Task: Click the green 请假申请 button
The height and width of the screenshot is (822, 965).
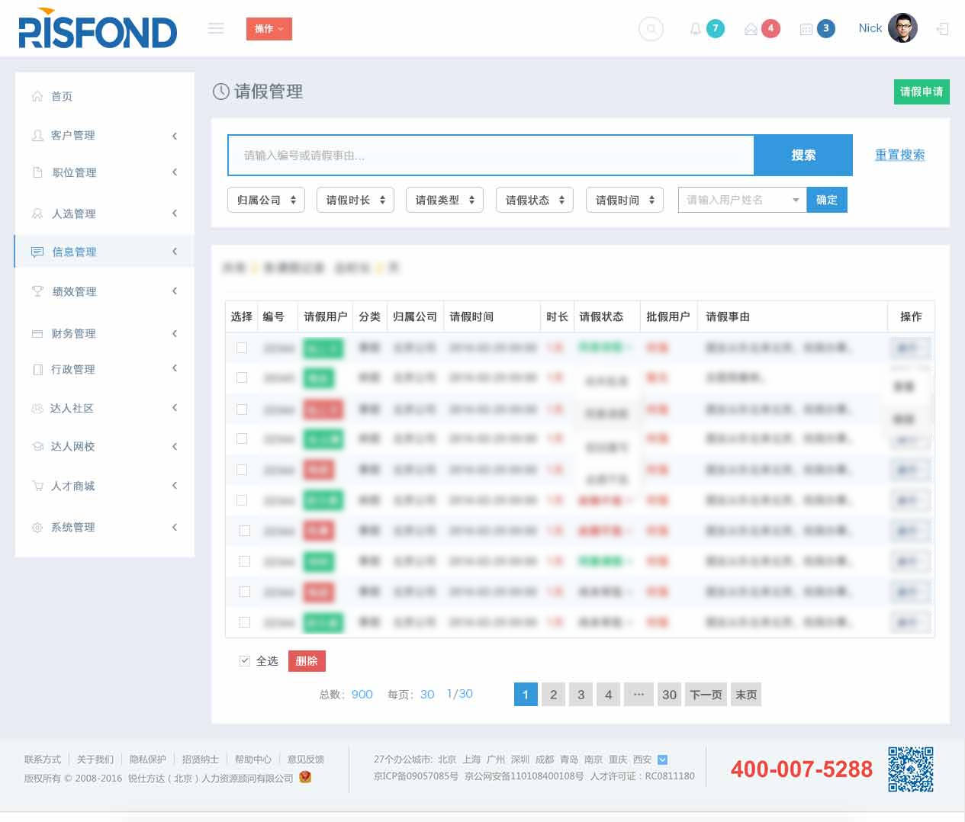Action: [x=921, y=92]
